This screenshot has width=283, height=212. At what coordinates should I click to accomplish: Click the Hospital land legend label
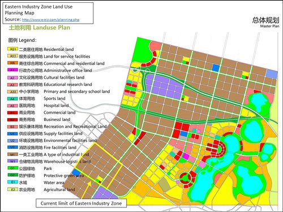(x=56, y=106)
